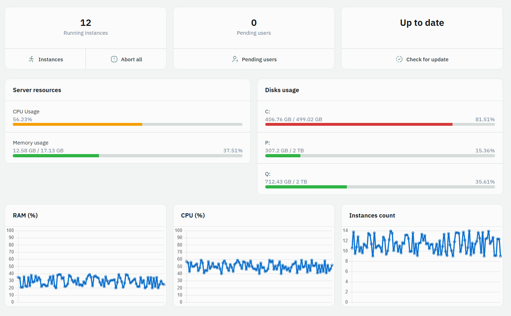Click the running person Instances icon
This screenshot has width=511, height=316.
click(x=32, y=59)
